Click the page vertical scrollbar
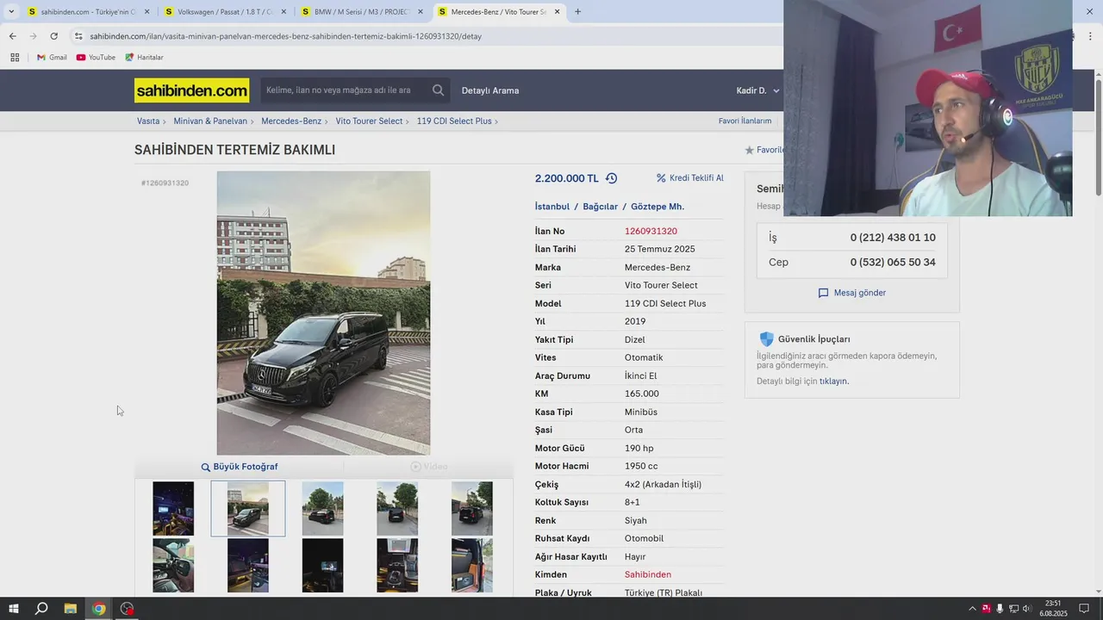The width and height of the screenshot is (1103, 620). [1099, 138]
